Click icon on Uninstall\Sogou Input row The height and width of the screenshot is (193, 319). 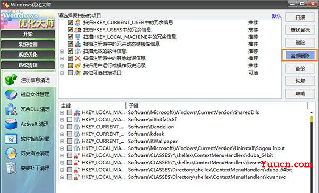click(x=77, y=148)
